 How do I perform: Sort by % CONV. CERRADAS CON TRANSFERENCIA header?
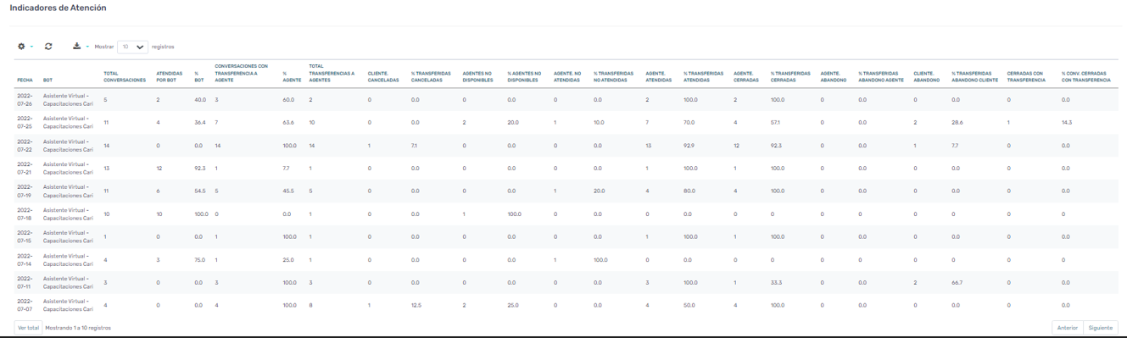1085,76
